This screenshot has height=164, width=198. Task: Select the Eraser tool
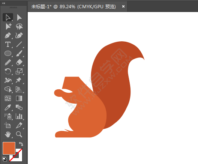[x=19, y=62]
